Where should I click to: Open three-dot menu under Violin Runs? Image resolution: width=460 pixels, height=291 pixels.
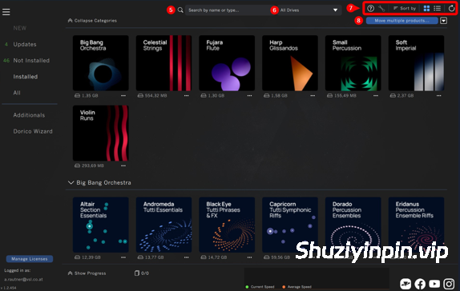123,165
